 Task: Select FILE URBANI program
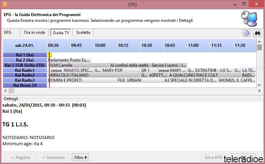pos(140,80)
